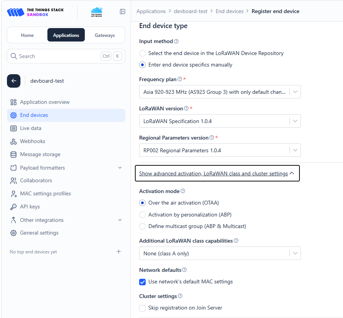Screen dimensions: 343x318
Task: Open help tooltip for Activation mode
Action: click(183, 191)
